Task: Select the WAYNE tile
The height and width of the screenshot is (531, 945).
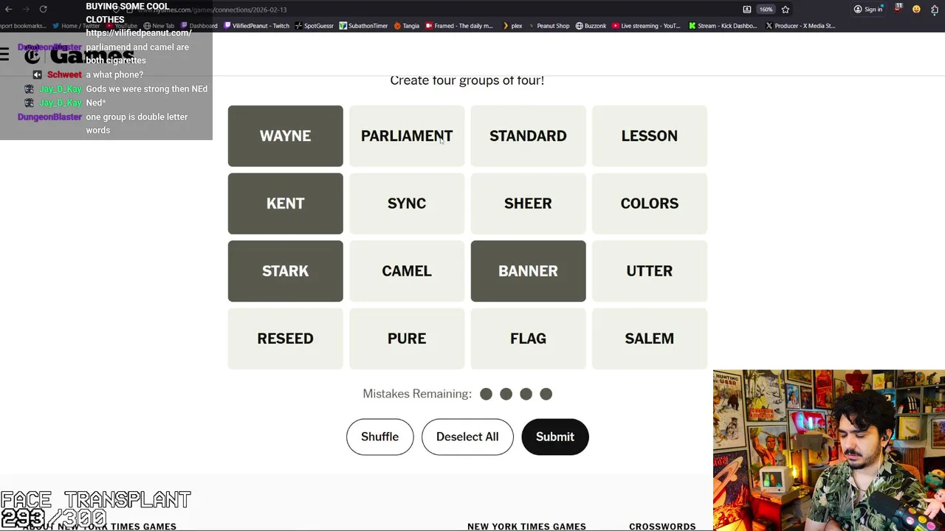Action: coord(285,136)
